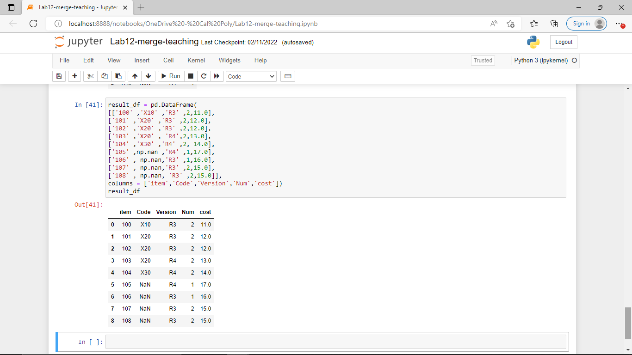Click the 17.0 cost value in the table

tap(206, 285)
